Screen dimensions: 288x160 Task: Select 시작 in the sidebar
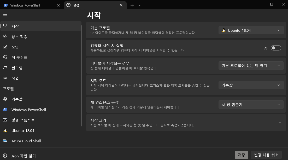coord(40,26)
